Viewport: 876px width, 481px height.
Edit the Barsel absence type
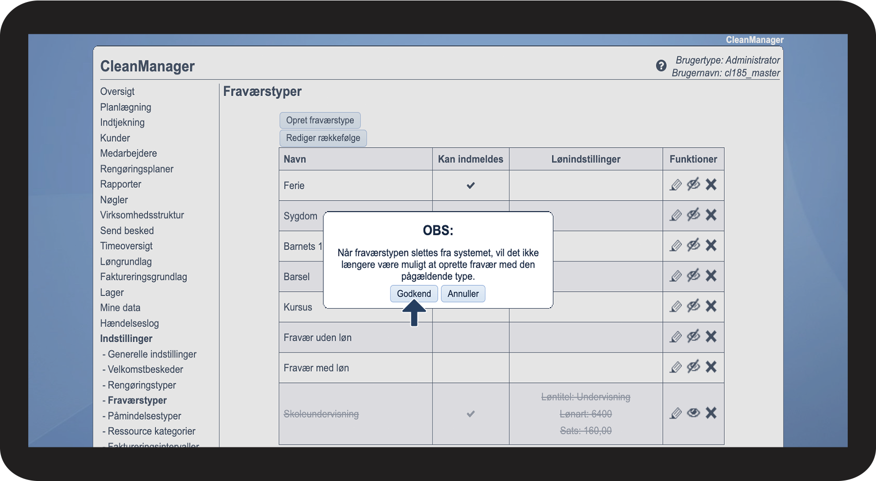(676, 276)
